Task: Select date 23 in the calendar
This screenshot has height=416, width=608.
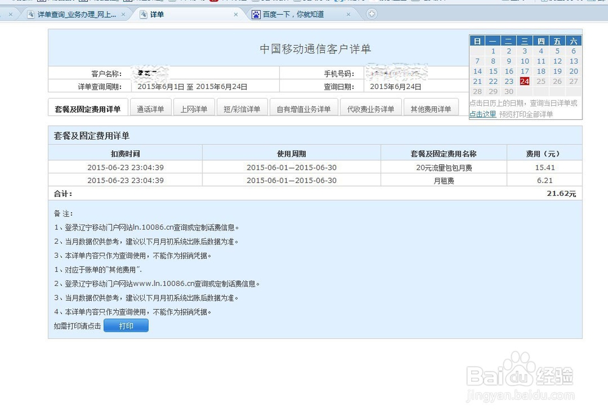Action: coord(509,81)
